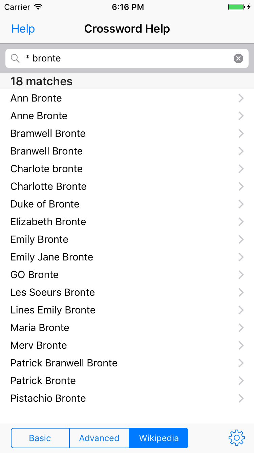This screenshot has height=453, width=254.
Task: Switch to the Advanced search mode
Action: pos(99,438)
